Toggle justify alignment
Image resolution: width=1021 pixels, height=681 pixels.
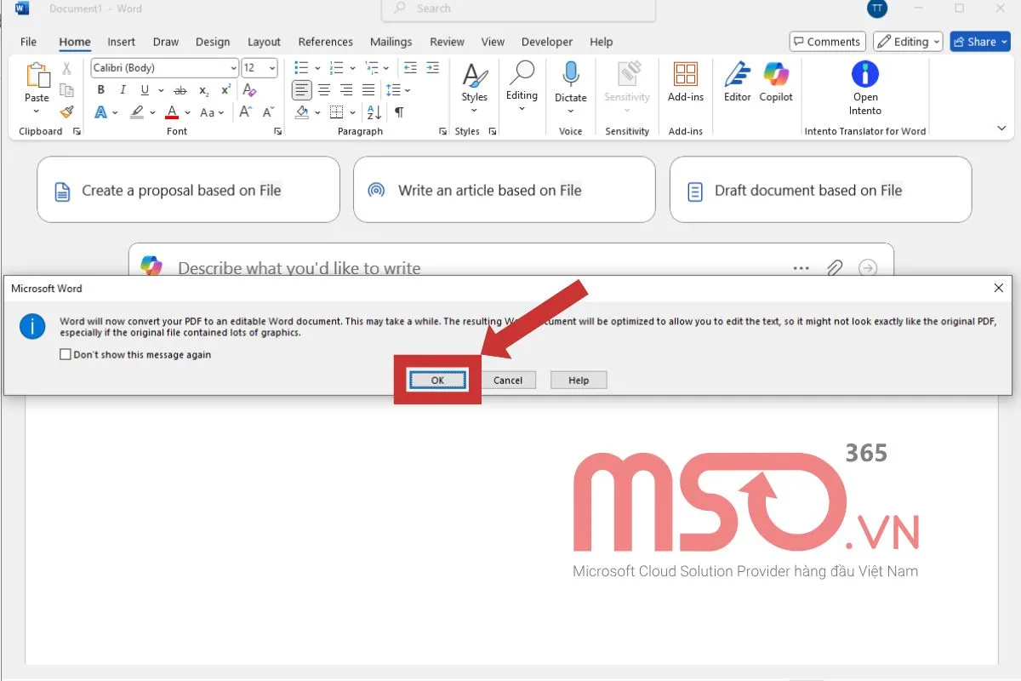point(368,90)
